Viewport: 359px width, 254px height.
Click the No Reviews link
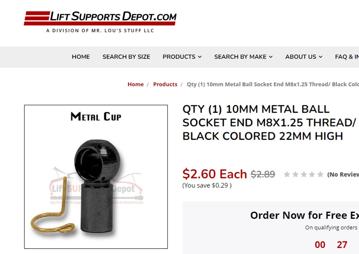343,175
